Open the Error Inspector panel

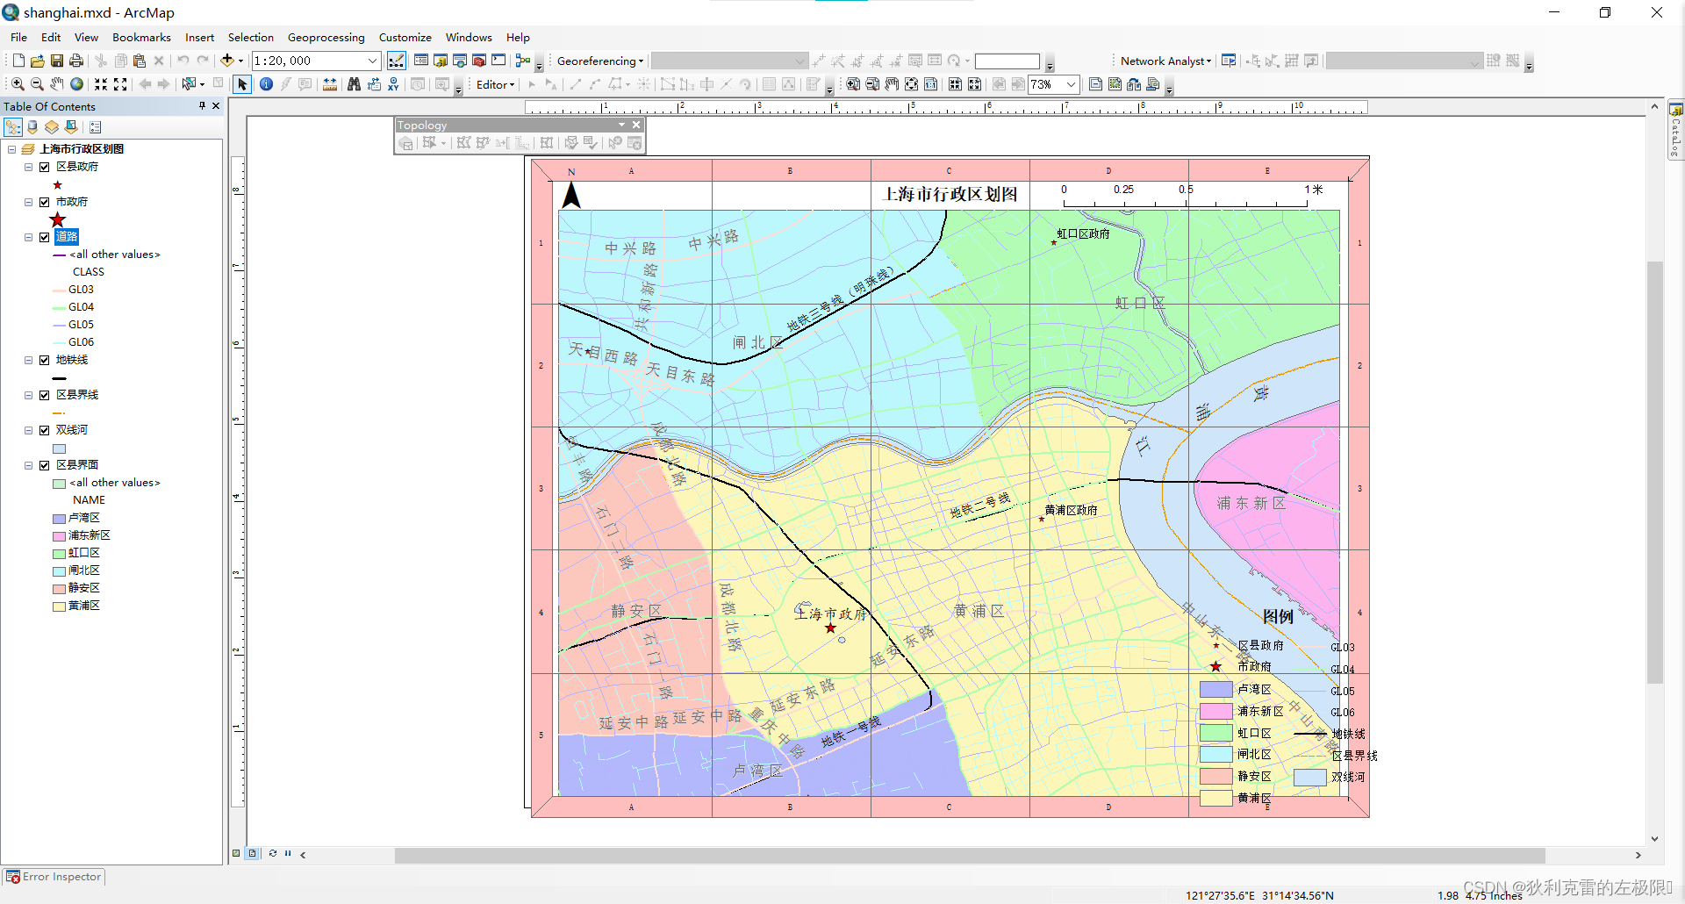coord(54,876)
